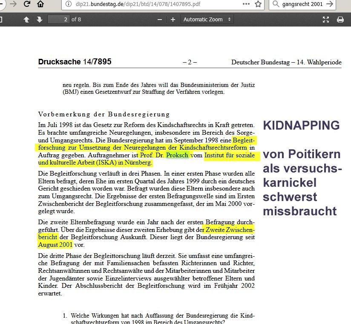Click the 'KIDNAPPING' annotation text
The width and height of the screenshot is (351, 324).
tap(301, 125)
